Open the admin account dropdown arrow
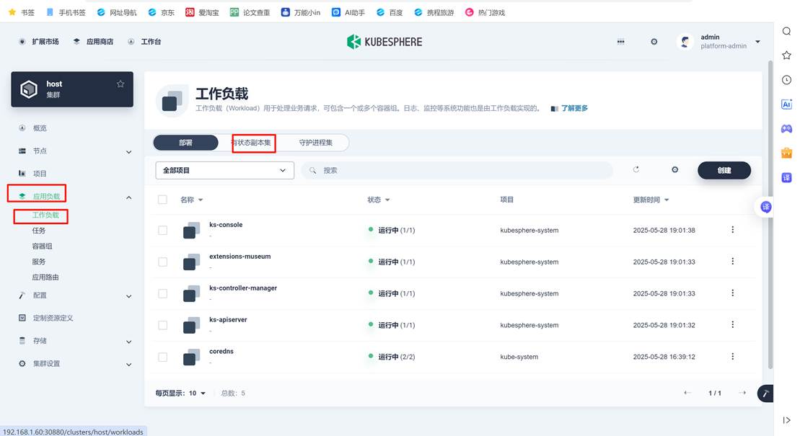This screenshot has width=800, height=436. pos(757,42)
